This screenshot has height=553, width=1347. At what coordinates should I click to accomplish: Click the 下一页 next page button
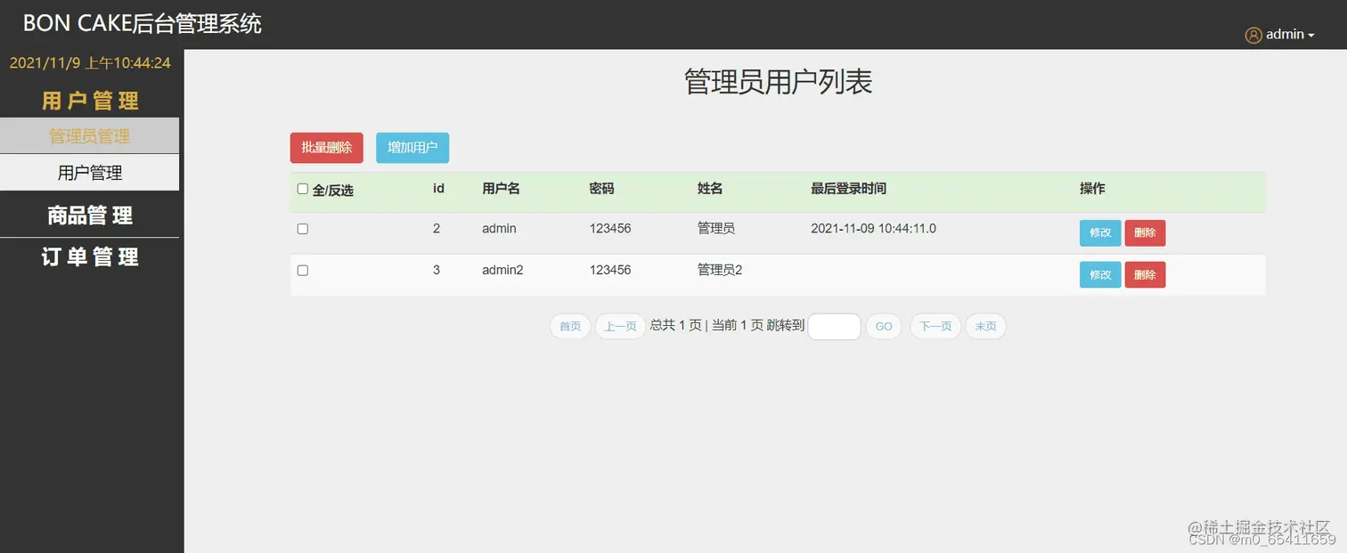(935, 326)
